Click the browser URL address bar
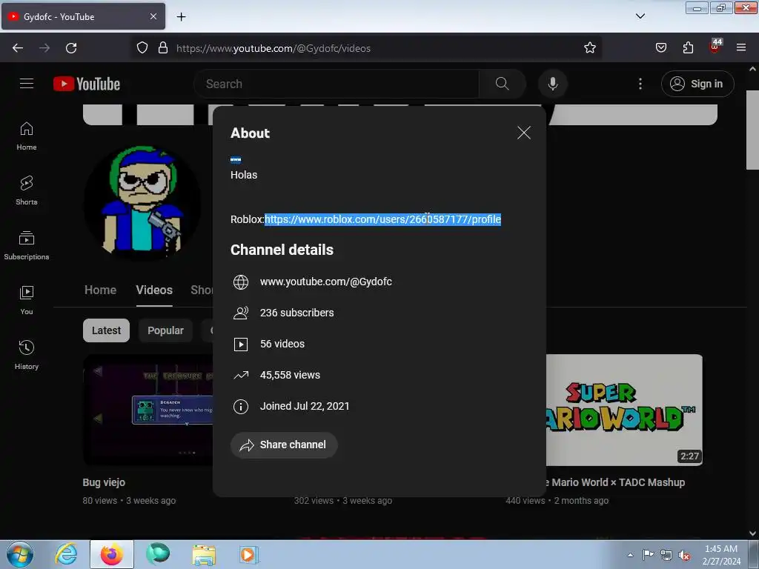Viewport: 759px width, 569px height. (x=368, y=48)
